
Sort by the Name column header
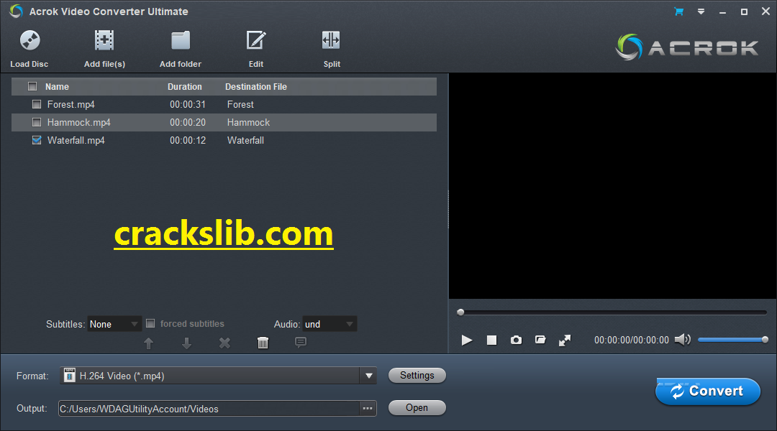point(57,87)
